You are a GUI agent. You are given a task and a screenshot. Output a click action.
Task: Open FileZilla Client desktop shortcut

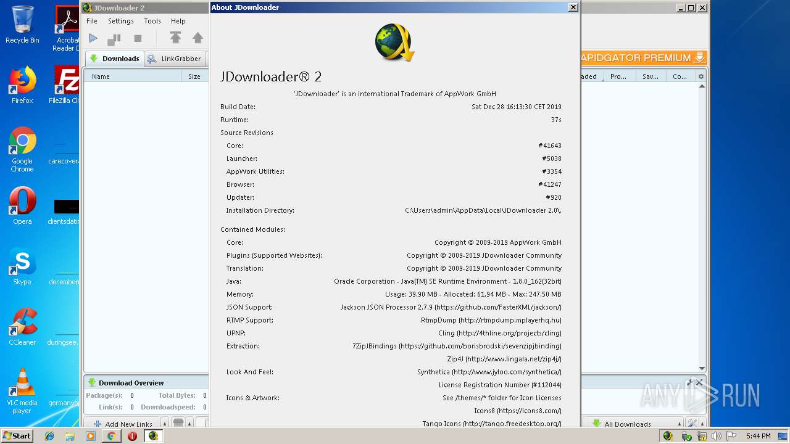[x=65, y=85]
